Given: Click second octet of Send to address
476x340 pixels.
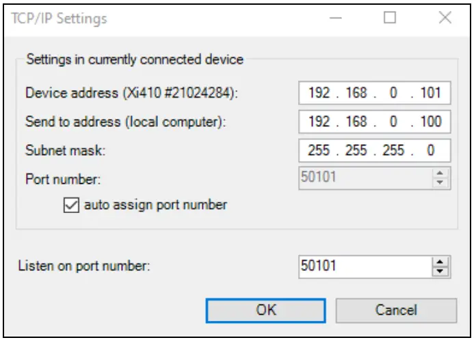Looking at the screenshot, I should [356, 122].
